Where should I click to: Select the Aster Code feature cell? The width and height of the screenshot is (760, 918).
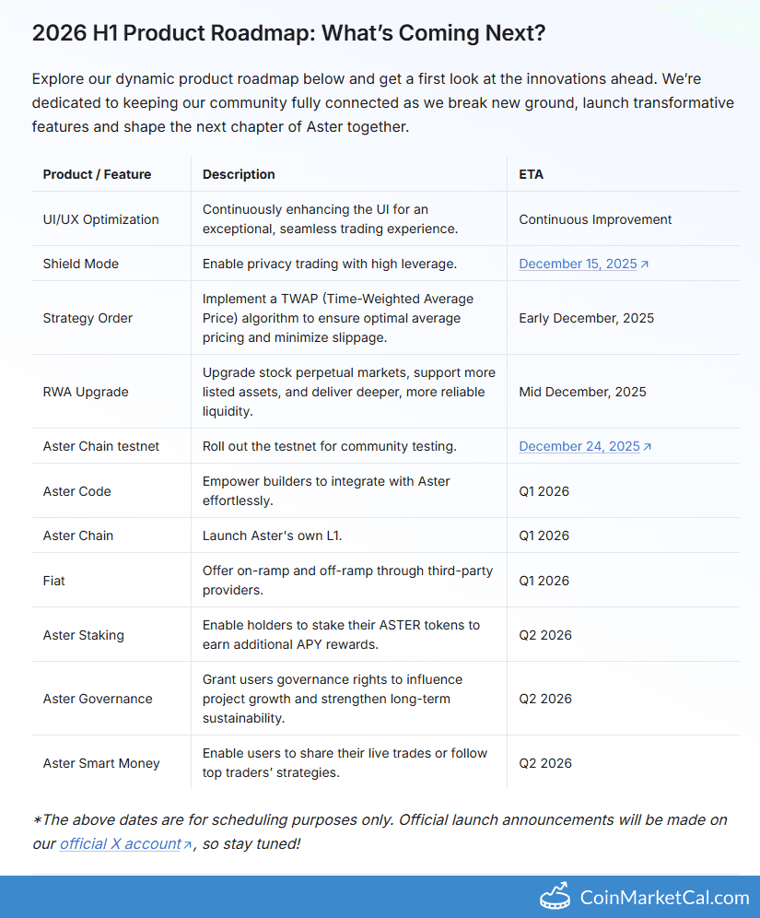click(x=76, y=491)
